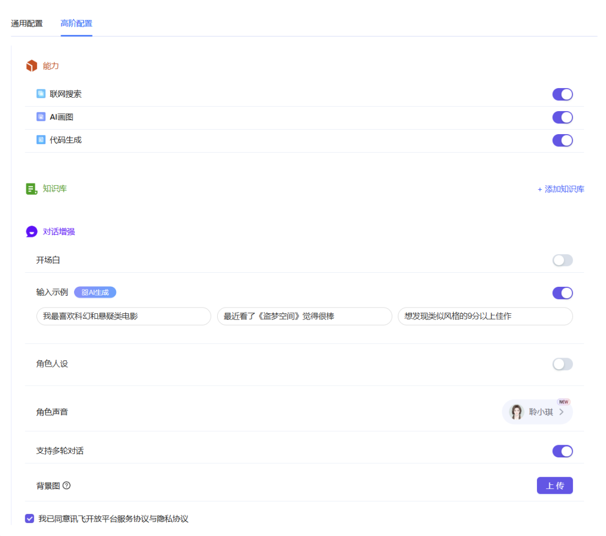Click the + 添加知识库 link
The width and height of the screenshot is (606, 536).
[561, 189]
